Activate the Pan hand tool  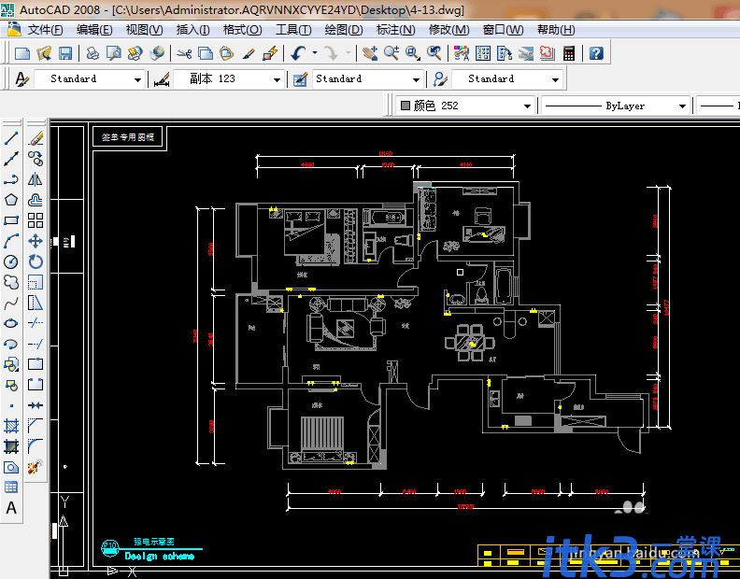369,53
